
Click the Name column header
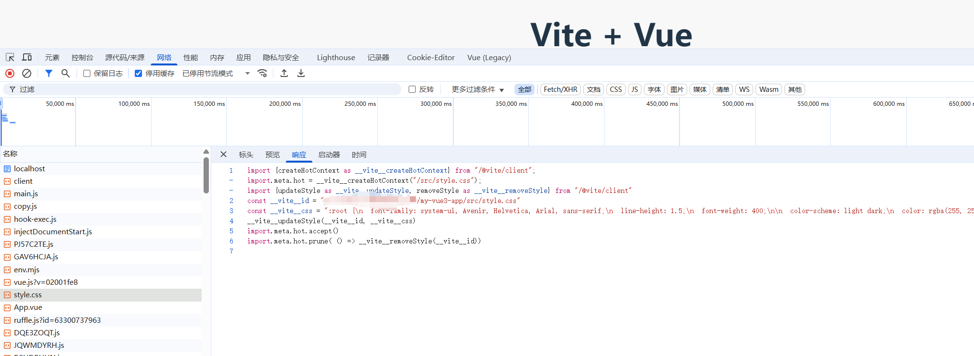[101, 154]
